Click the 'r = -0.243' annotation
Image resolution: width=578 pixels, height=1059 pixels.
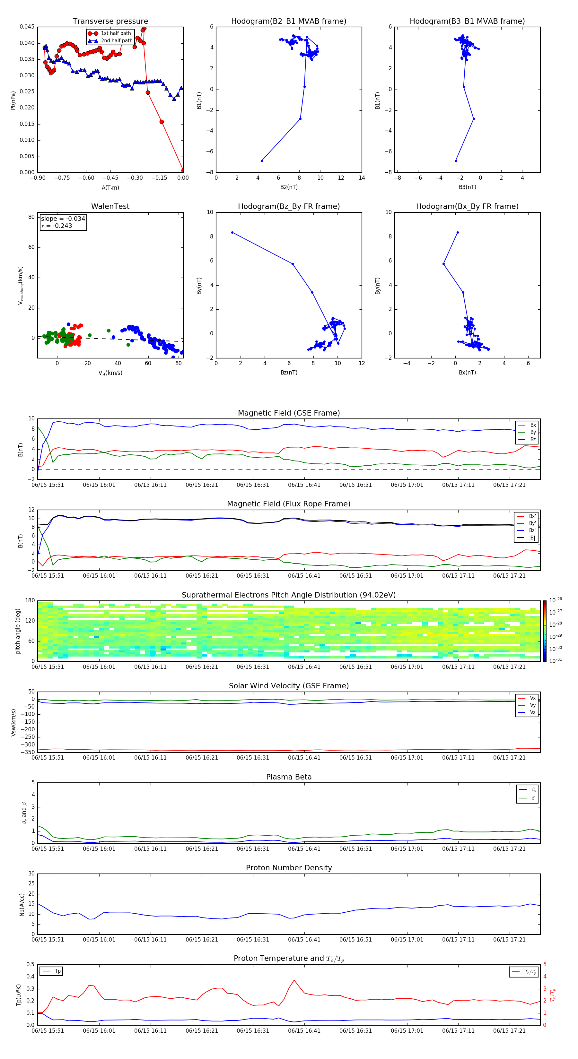[57, 226]
